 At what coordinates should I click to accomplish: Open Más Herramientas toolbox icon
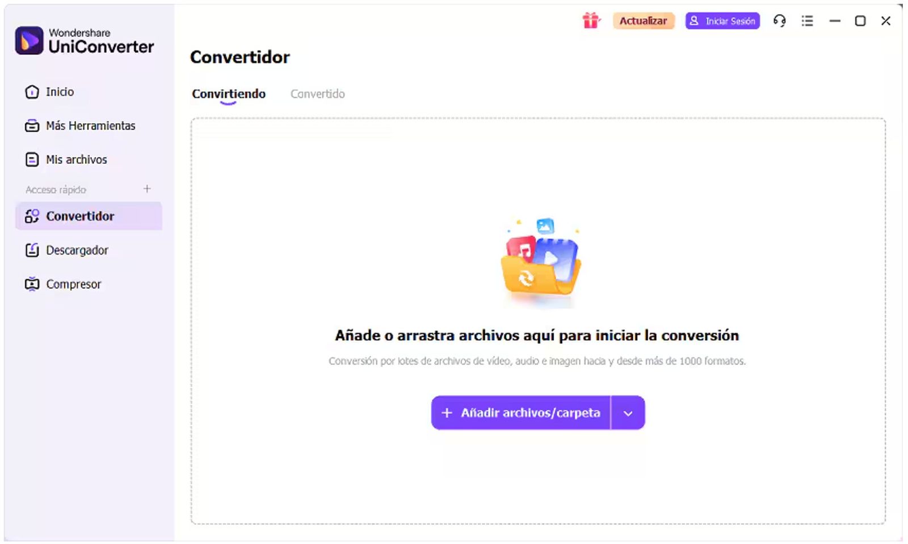pos(32,126)
